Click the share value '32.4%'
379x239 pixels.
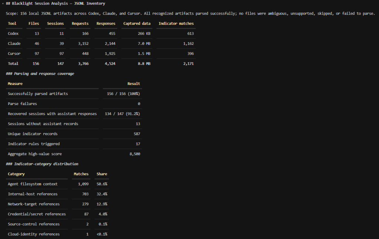tap(102, 194)
